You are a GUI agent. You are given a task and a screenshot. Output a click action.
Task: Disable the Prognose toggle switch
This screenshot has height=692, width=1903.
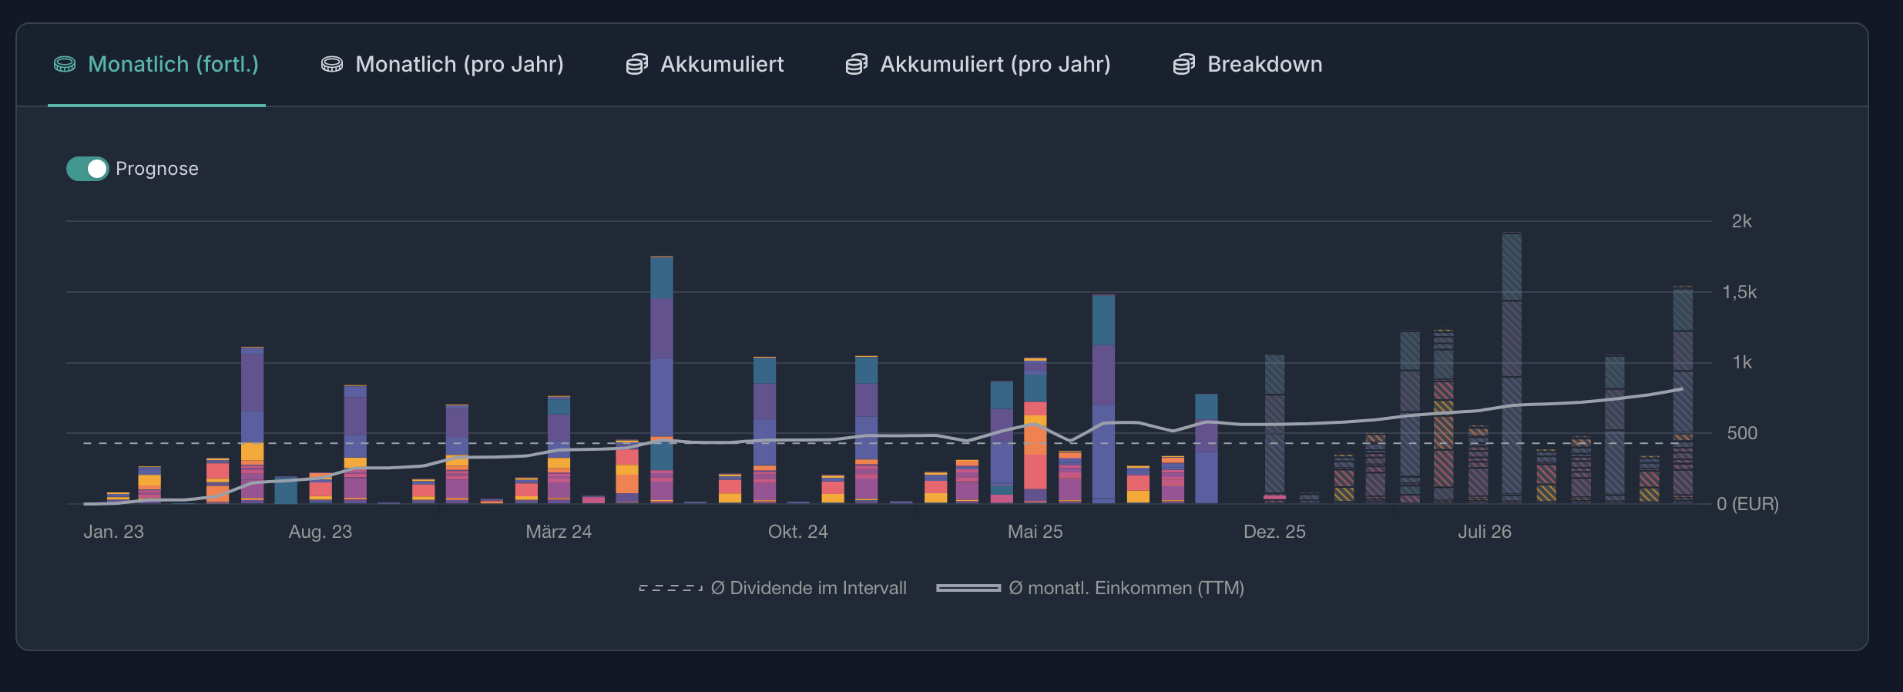87,169
